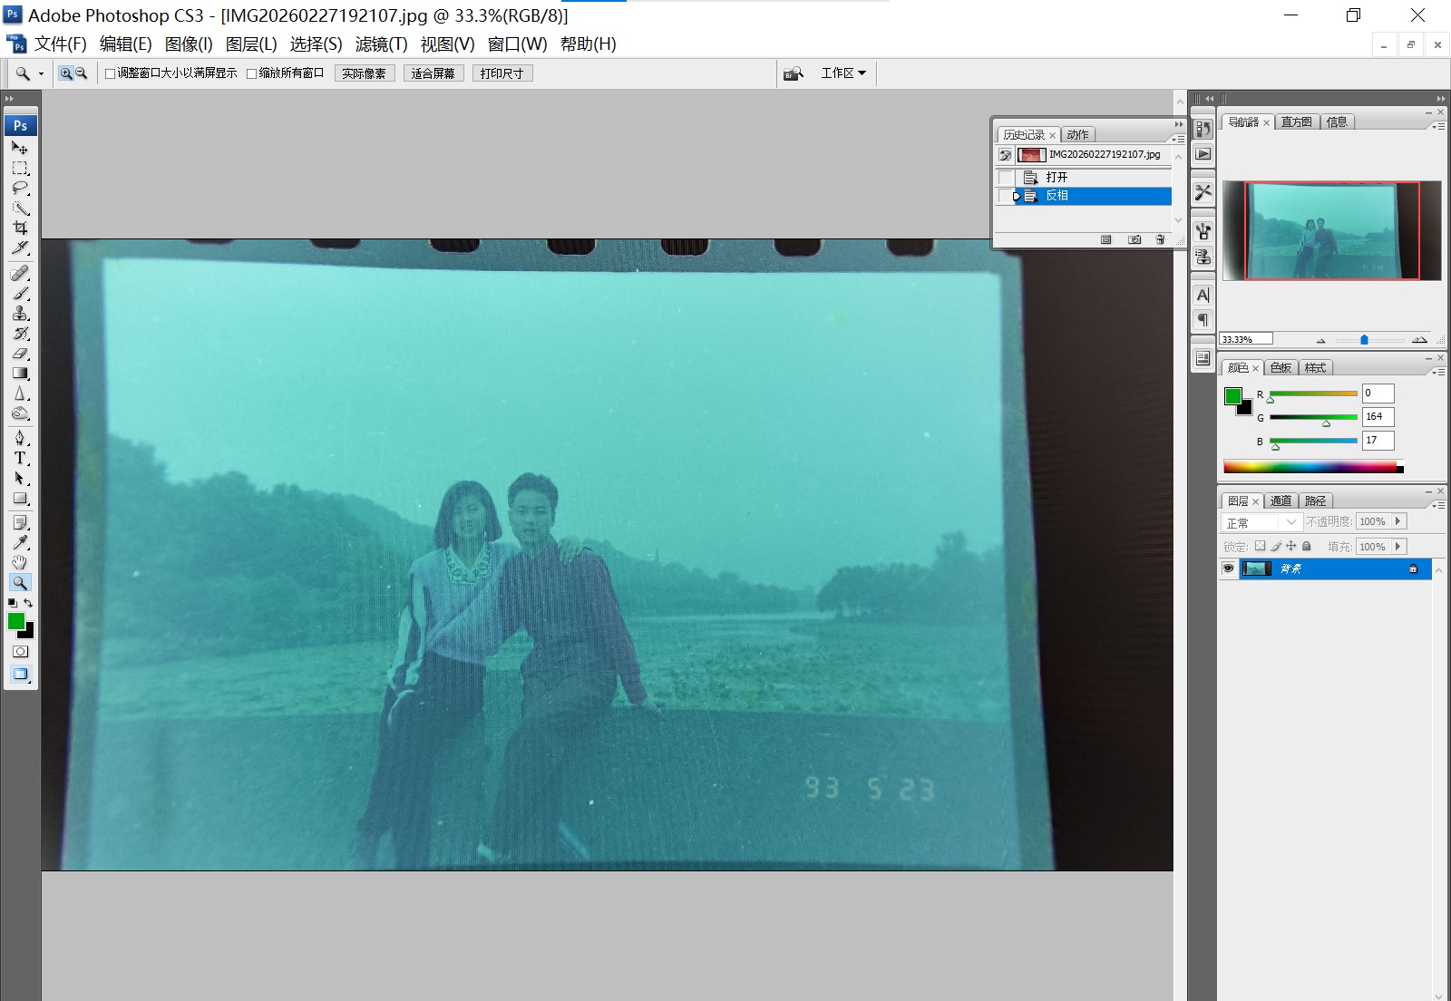1451x1001 pixels.
Task: Select the Eyedropper tool
Action: pyautogui.click(x=20, y=542)
